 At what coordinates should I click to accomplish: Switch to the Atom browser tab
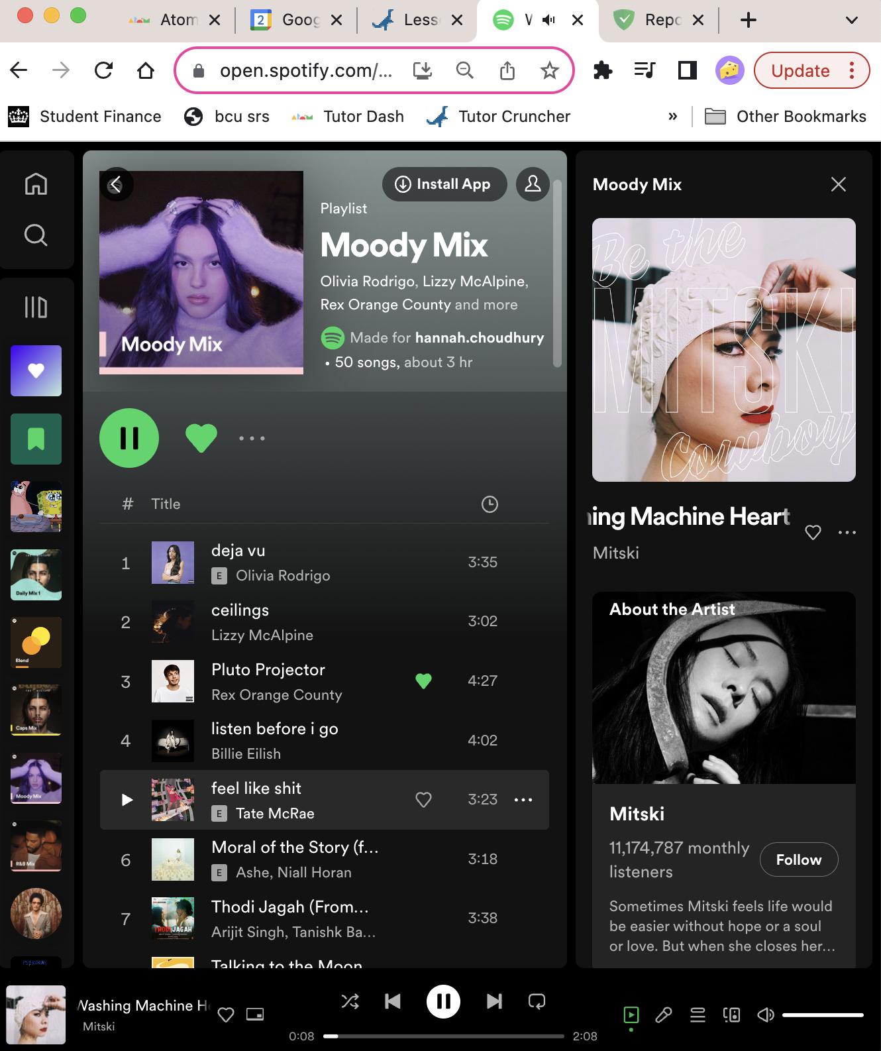tap(174, 20)
